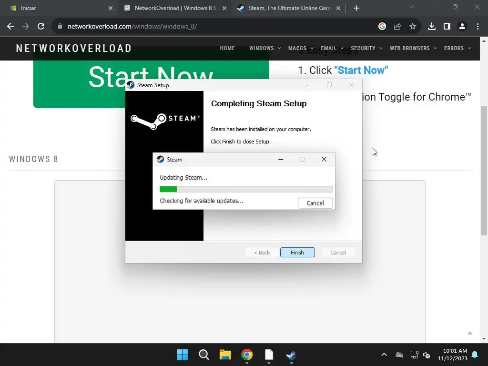Click the Steam icon in updater title bar
Image resolution: width=488 pixels, height=366 pixels.
click(x=160, y=159)
